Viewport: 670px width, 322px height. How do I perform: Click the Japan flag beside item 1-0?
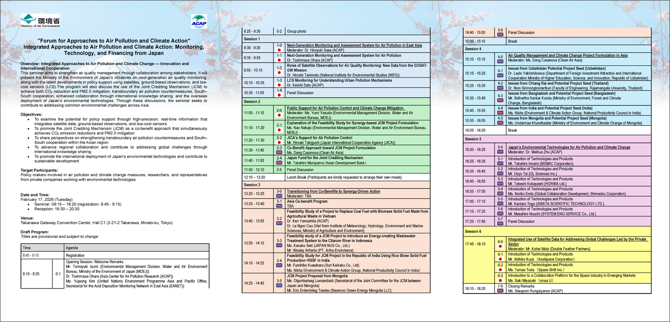point(279,50)
